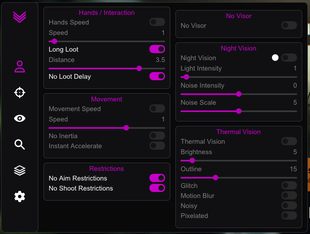
Task: Click the purple chevron logo icon
Action: pos(20,17)
